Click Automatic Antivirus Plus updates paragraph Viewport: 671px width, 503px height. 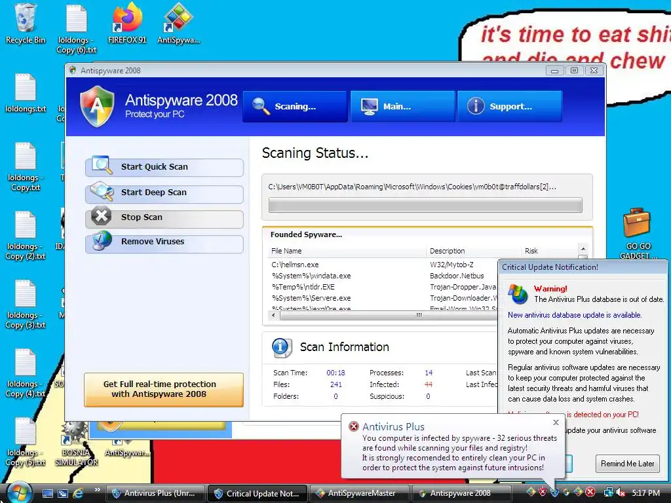[581, 341]
